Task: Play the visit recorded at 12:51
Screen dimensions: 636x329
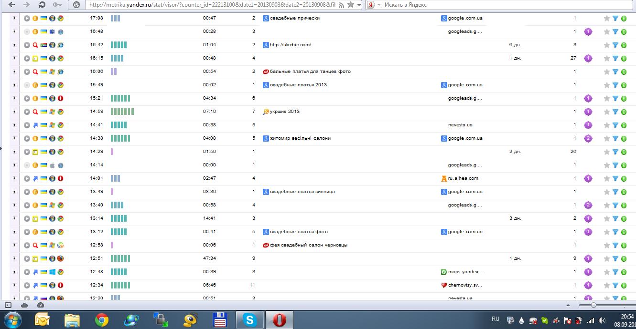Action: (27, 258)
